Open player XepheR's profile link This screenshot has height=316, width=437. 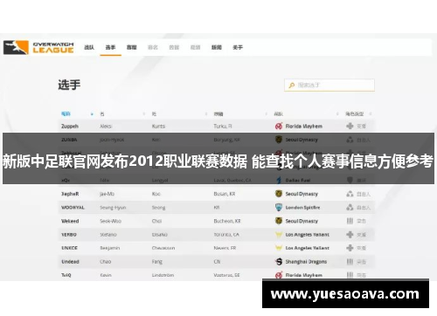click(x=70, y=194)
